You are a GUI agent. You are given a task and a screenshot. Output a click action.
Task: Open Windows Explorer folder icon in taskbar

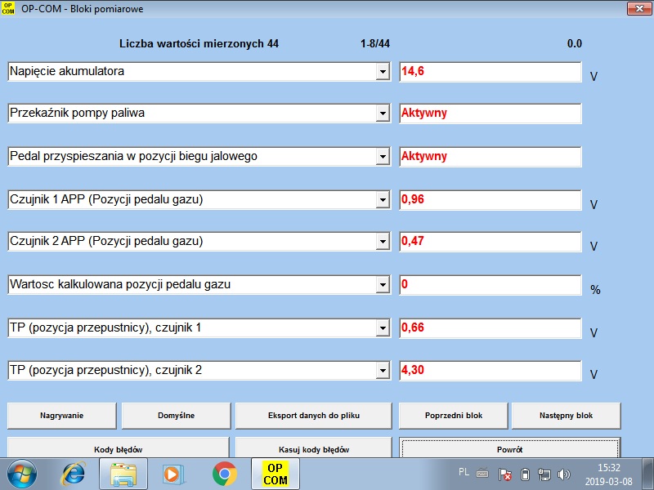[126, 473]
